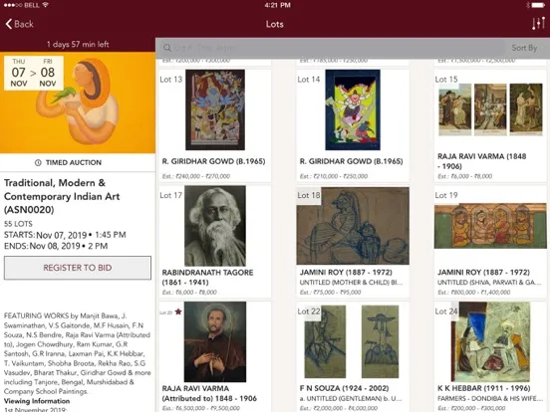This screenshot has width=550, height=412.
Task: Open Lot 24 K K Hebbar farmers painting
Action: click(x=490, y=341)
